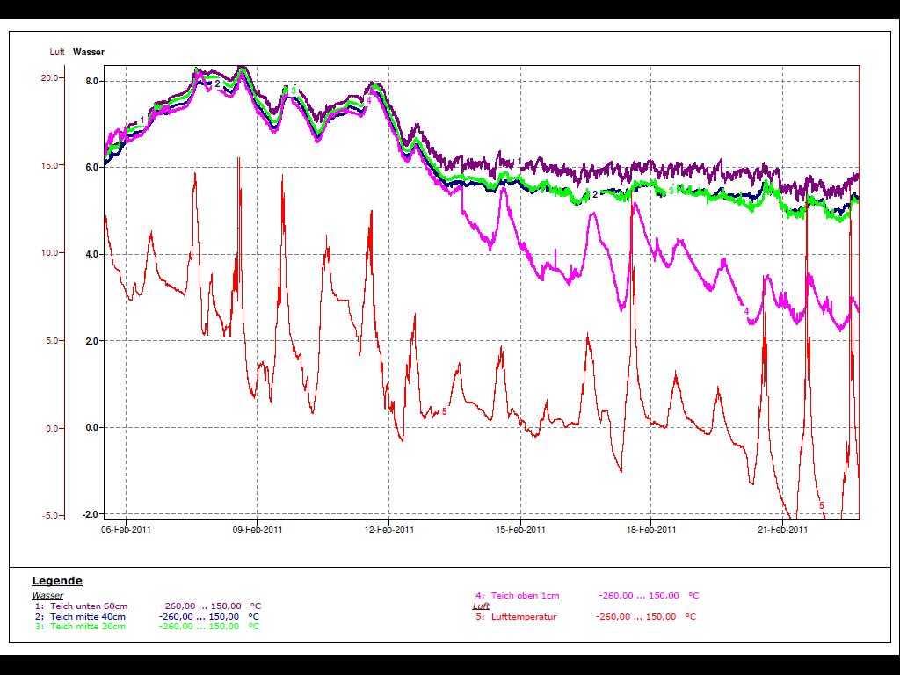Select legend entry Teich mitte 40cm
The width and height of the screenshot is (900, 675).
pos(88,616)
